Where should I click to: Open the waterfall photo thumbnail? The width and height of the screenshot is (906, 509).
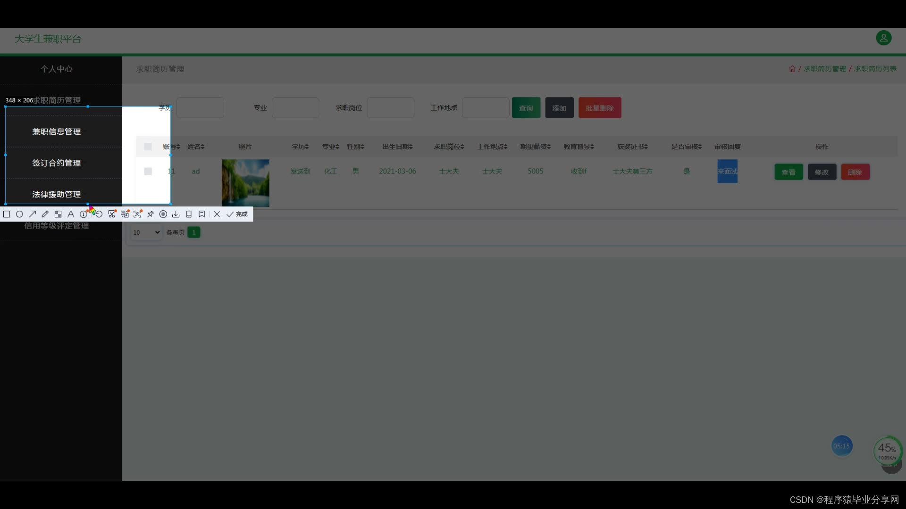pos(245,183)
